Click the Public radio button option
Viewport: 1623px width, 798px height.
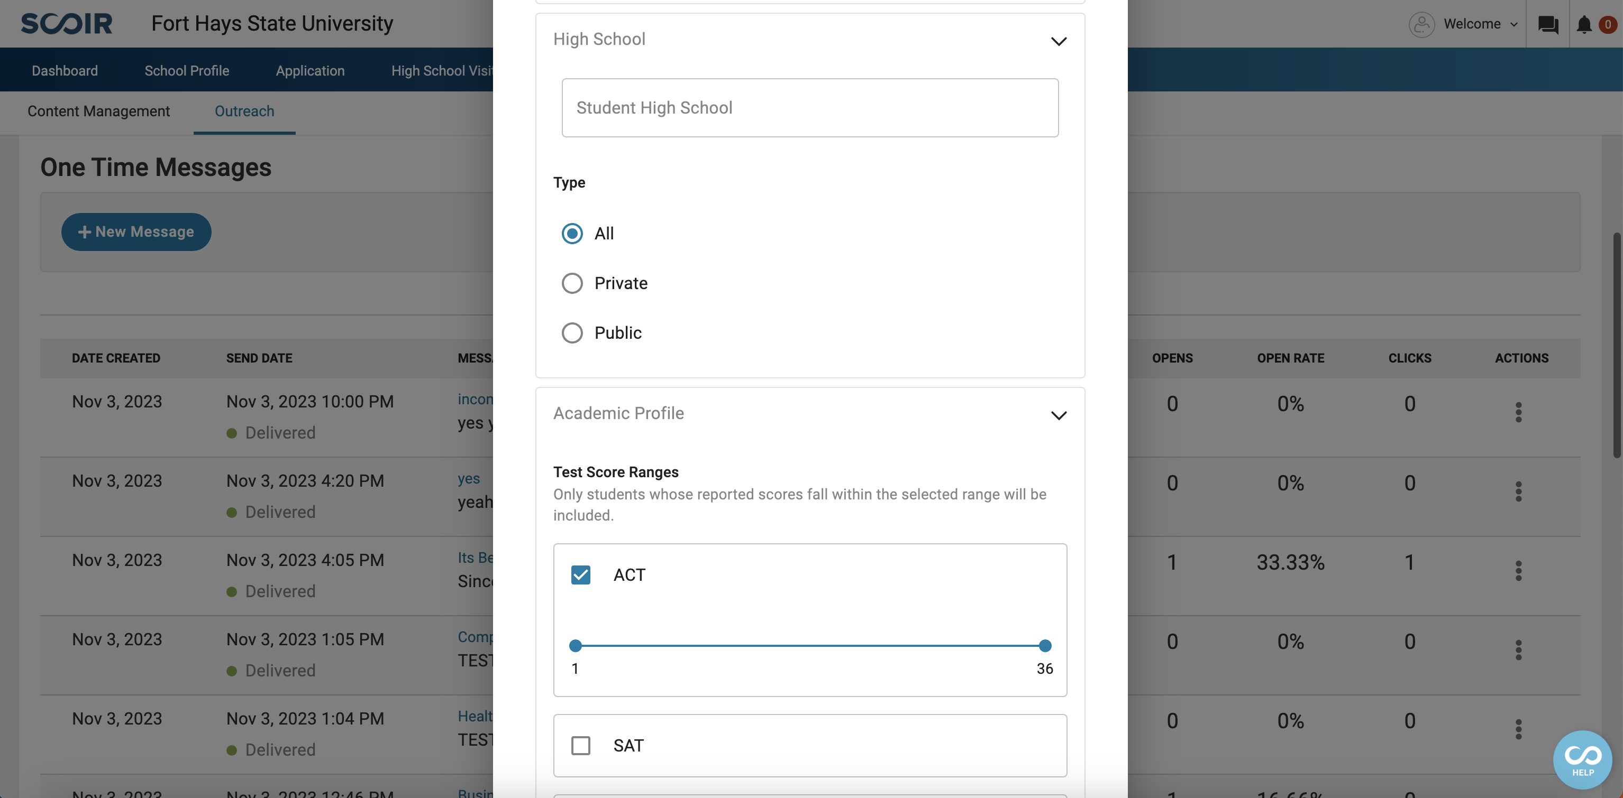pos(571,332)
